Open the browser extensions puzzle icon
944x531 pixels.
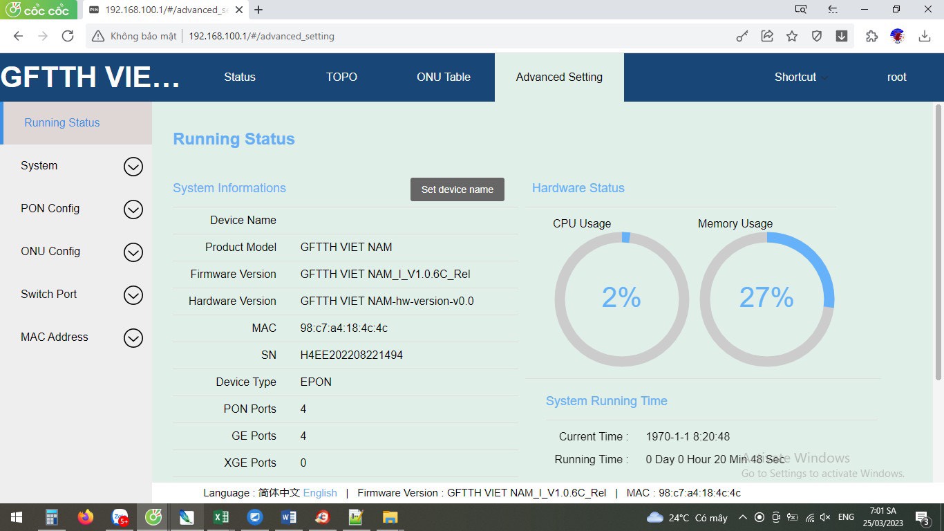(871, 36)
